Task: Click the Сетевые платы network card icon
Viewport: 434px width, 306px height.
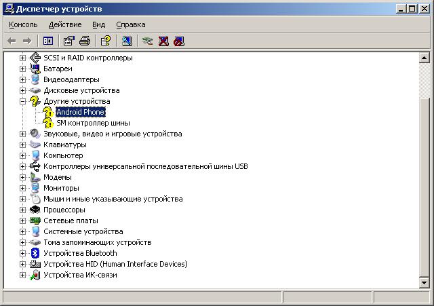Action: pos(35,221)
